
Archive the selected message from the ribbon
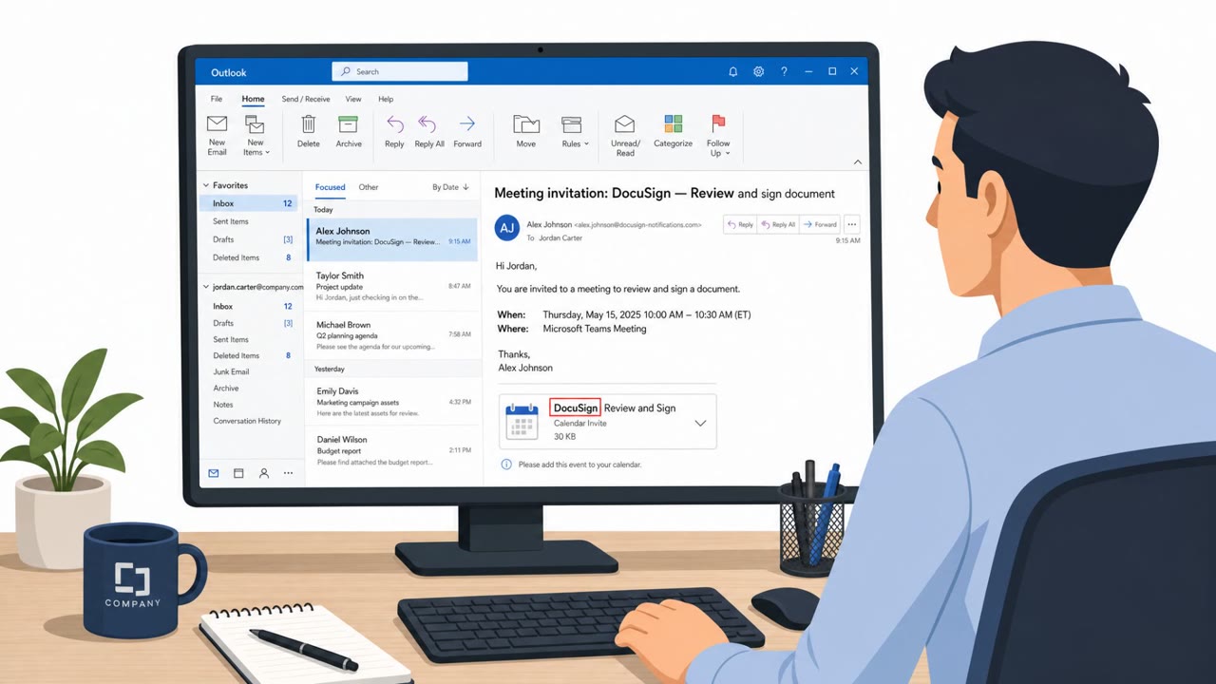pos(349,131)
